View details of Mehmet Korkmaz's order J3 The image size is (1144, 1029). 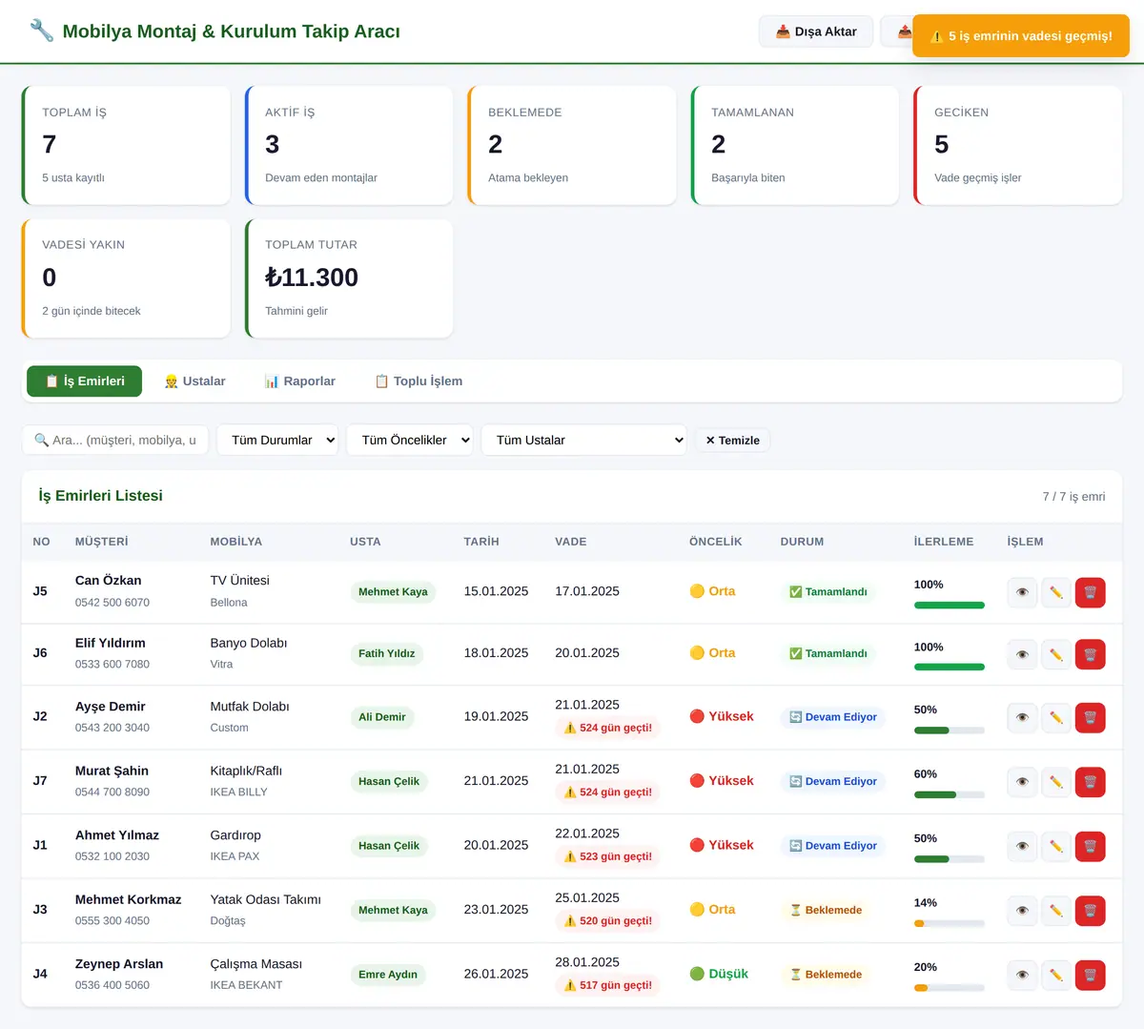pyautogui.click(x=1022, y=911)
